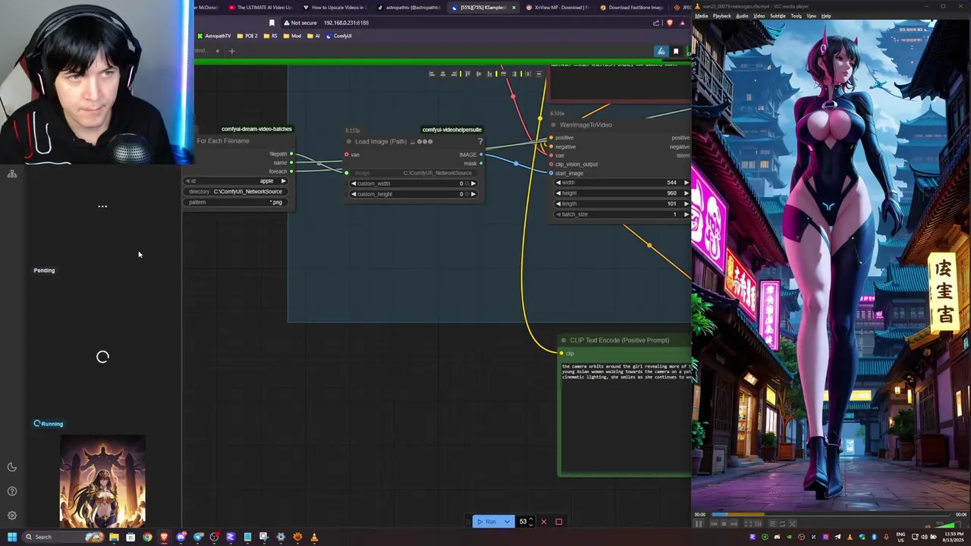Screen dimensions: 971x546
Task: Open the ComfyUI settings gear icon
Action: point(12,516)
